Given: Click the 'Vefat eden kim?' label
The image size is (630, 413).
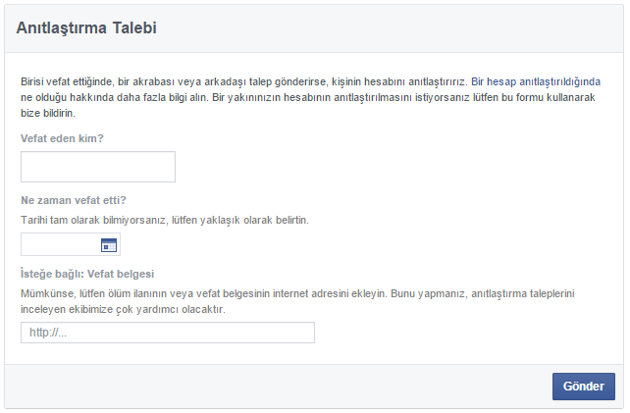Looking at the screenshot, I should coord(62,138).
